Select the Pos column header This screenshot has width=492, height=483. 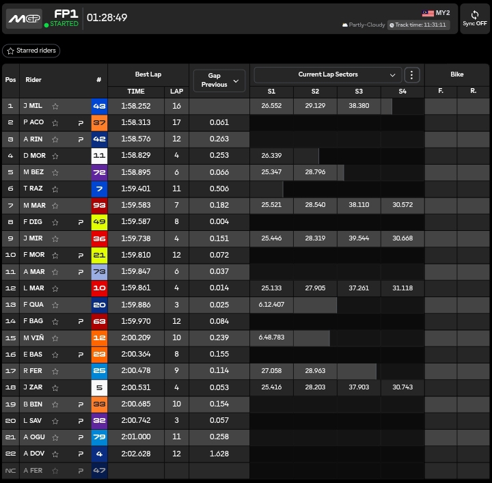point(10,80)
